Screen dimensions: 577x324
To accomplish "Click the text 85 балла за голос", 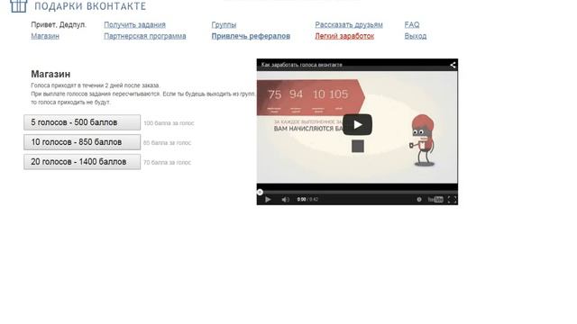I will coord(167,142).
